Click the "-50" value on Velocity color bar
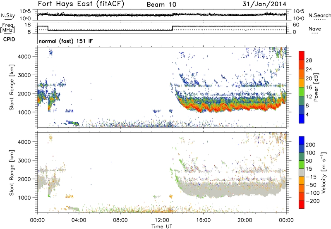The width and height of the screenshot is (331, 229). [311, 185]
